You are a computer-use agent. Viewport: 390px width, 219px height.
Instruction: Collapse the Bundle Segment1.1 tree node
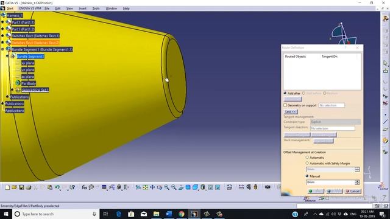tap(2, 49)
